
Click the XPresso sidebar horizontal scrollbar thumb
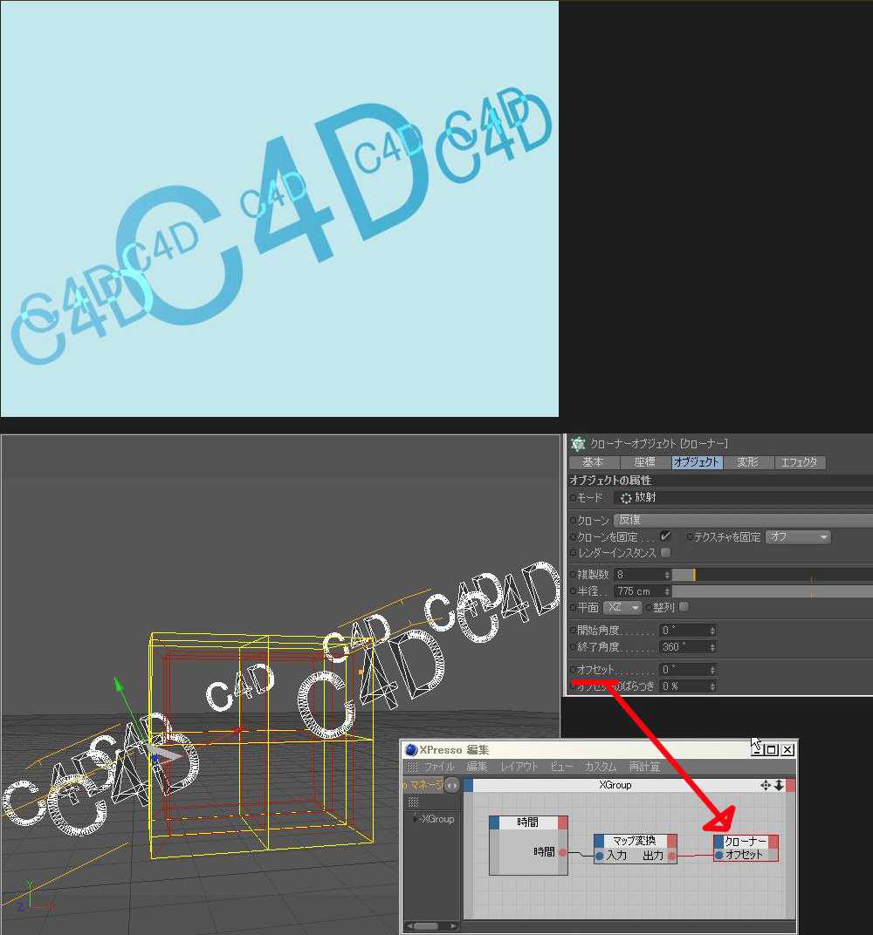[426, 926]
